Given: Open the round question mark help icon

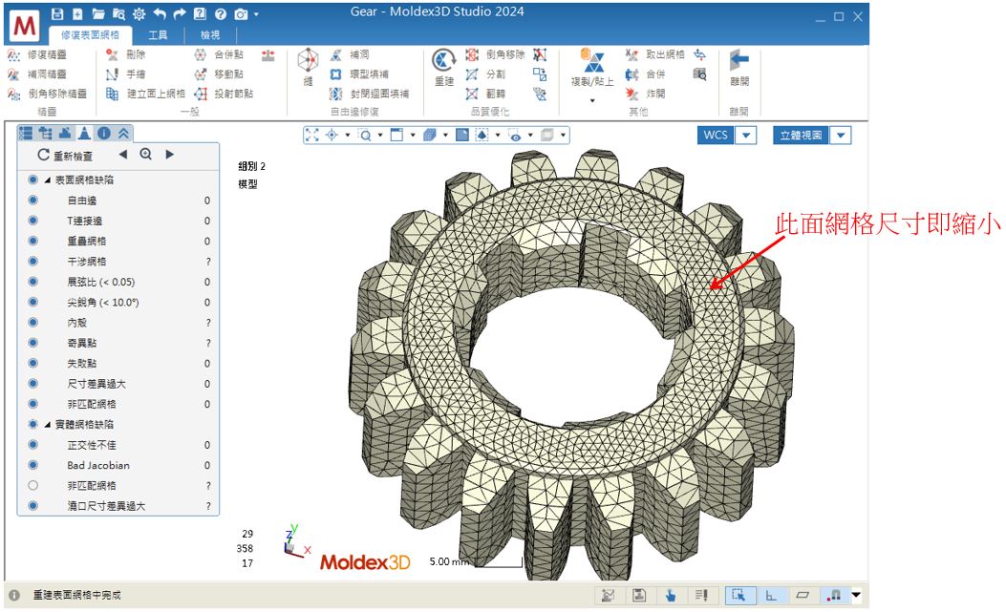Looking at the screenshot, I should click(x=221, y=14).
